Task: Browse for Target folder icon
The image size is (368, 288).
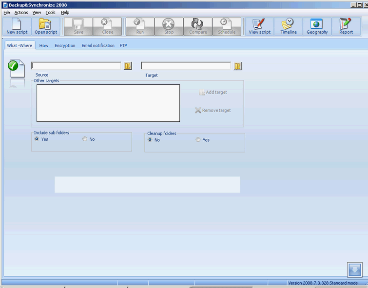Action: tap(237, 66)
